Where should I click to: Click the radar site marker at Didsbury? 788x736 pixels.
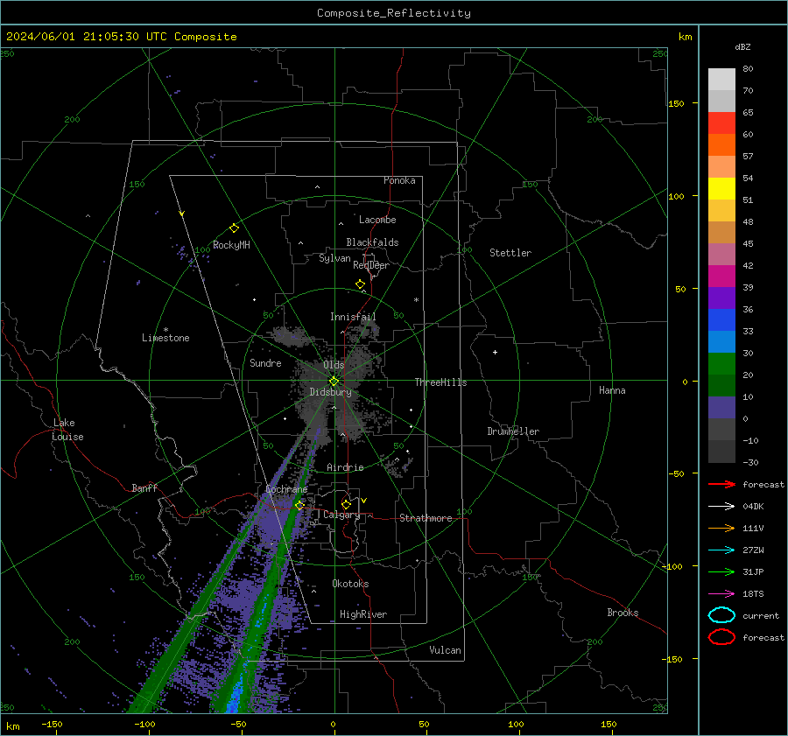coord(334,382)
